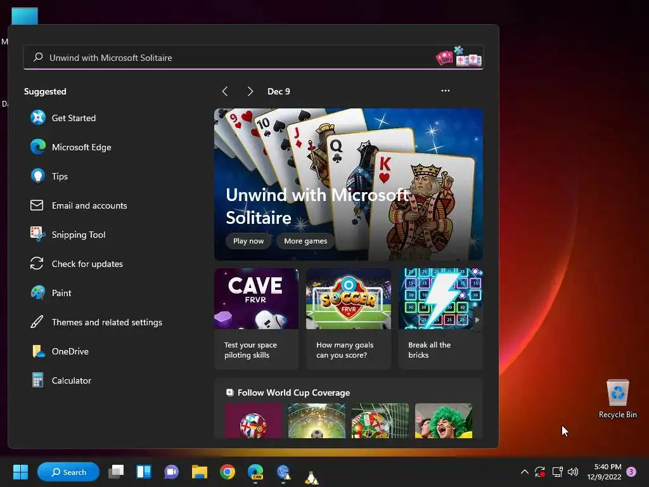Open the three-dot more options menu

pyautogui.click(x=446, y=90)
